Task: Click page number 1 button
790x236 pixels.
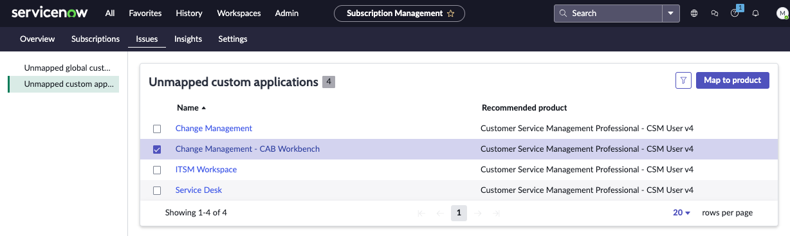Action: (x=459, y=213)
